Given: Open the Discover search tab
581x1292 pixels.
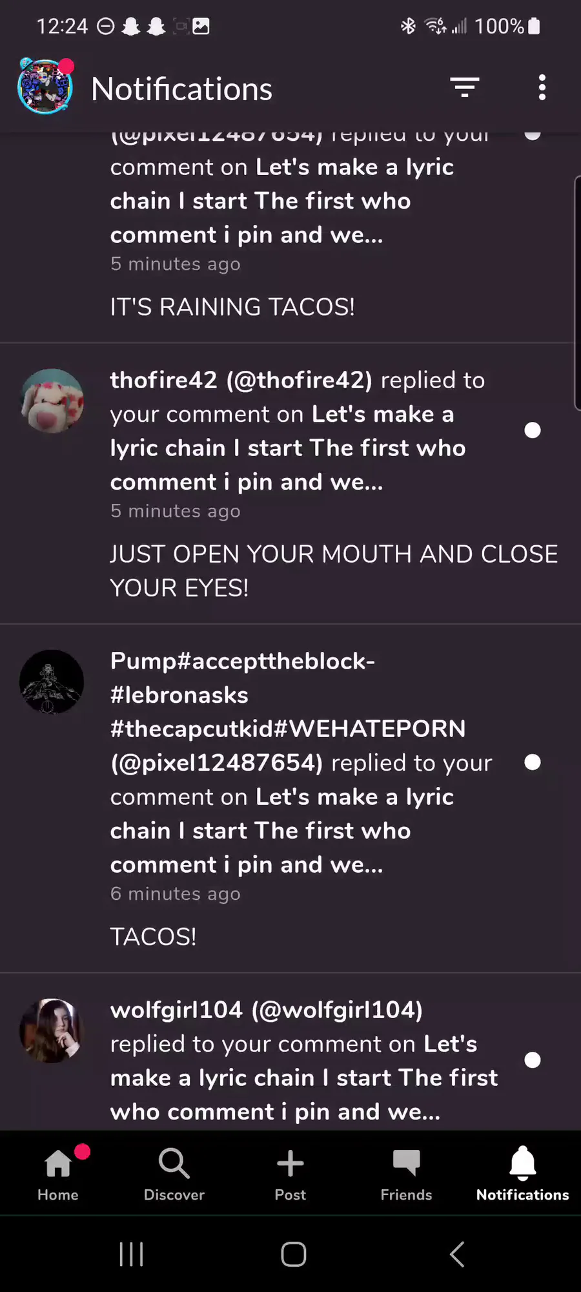Looking at the screenshot, I should pos(174,1173).
